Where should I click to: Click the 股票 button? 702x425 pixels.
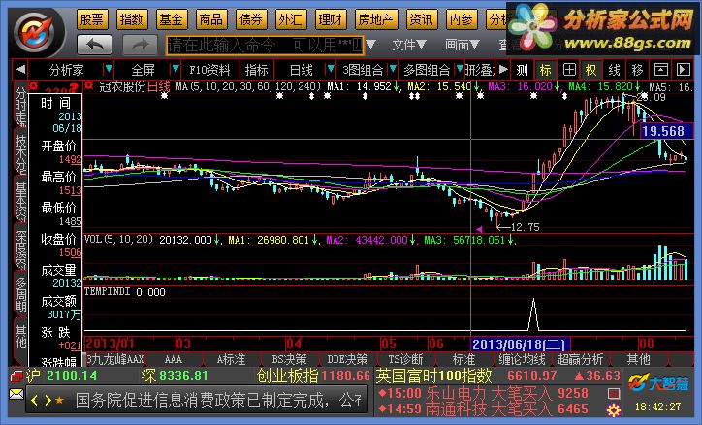(92, 19)
